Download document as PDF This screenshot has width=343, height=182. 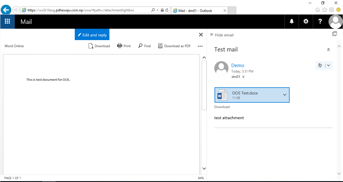[174, 46]
